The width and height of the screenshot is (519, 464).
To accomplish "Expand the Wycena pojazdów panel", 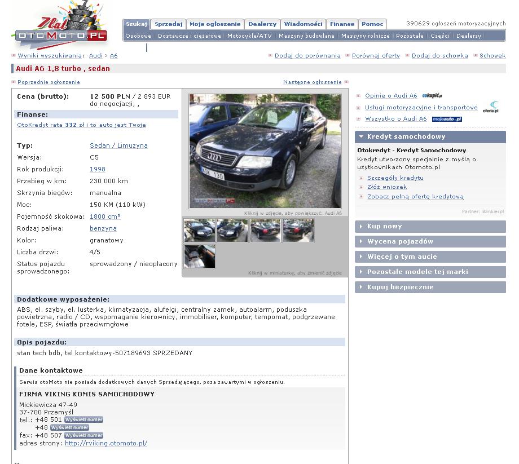I will click(x=430, y=242).
